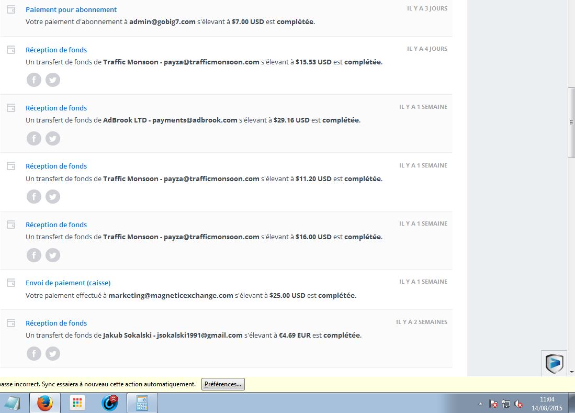
Task: Tweet the AdBrook LTD $29.16 transfer
Action: point(53,138)
